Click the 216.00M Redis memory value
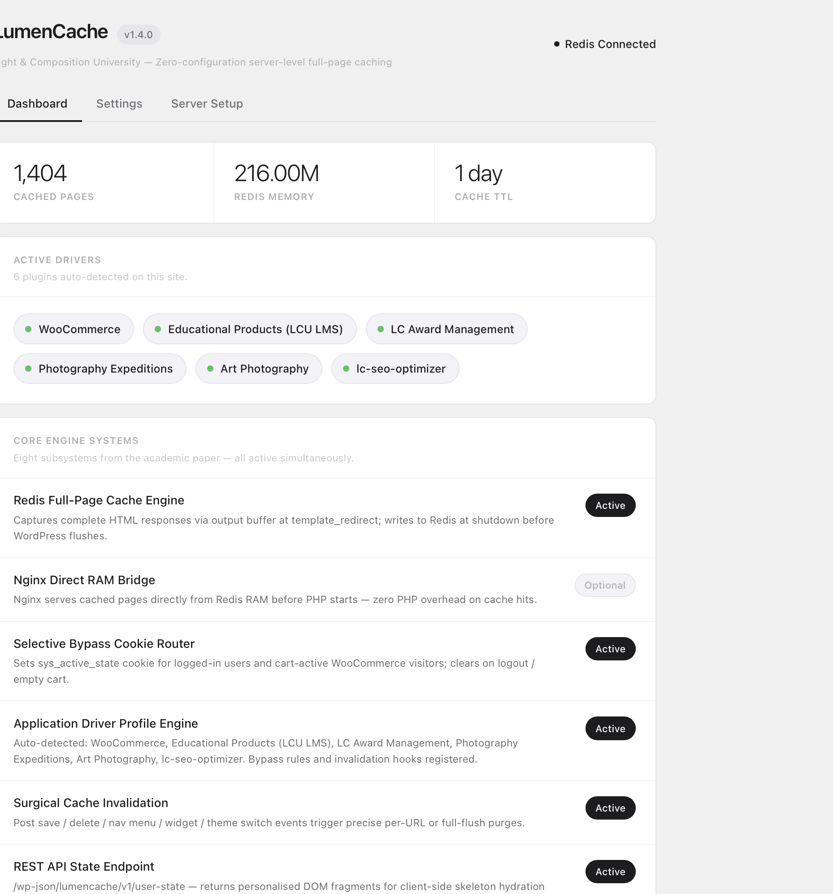 277,174
